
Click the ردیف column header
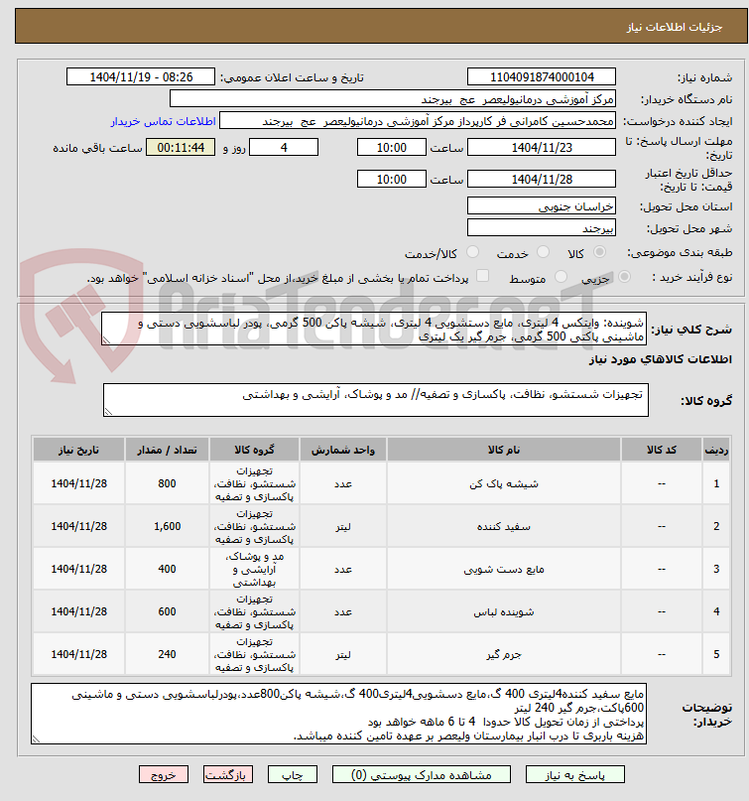click(x=716, y=450)
